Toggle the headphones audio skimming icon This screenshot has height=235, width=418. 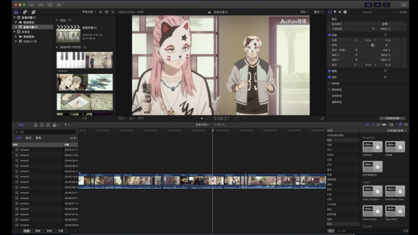[x=378, y=125]
